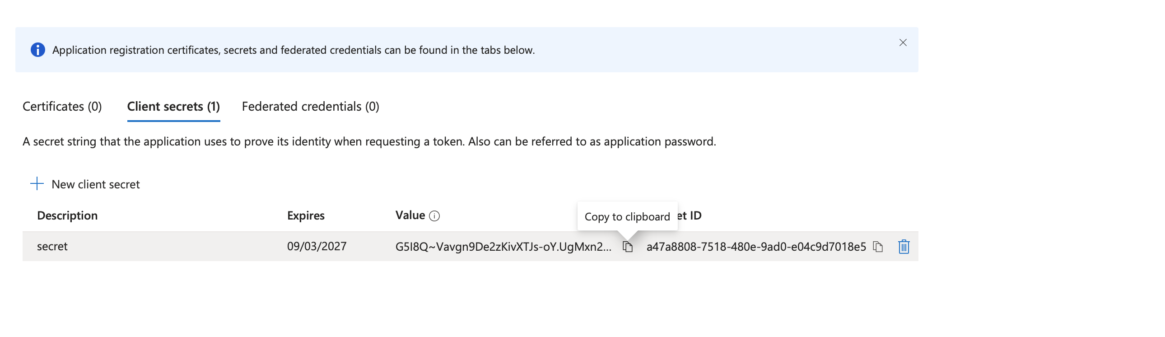Click the 09/03/2027 expiry date

(317, 246)
